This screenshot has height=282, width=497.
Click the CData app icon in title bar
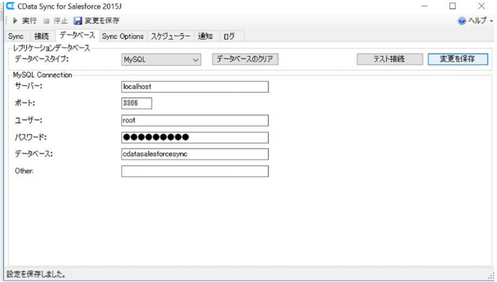[x=11, y=6]
